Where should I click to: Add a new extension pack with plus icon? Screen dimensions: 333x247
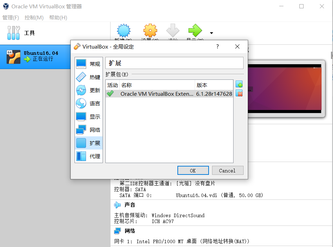click(239, 84)
